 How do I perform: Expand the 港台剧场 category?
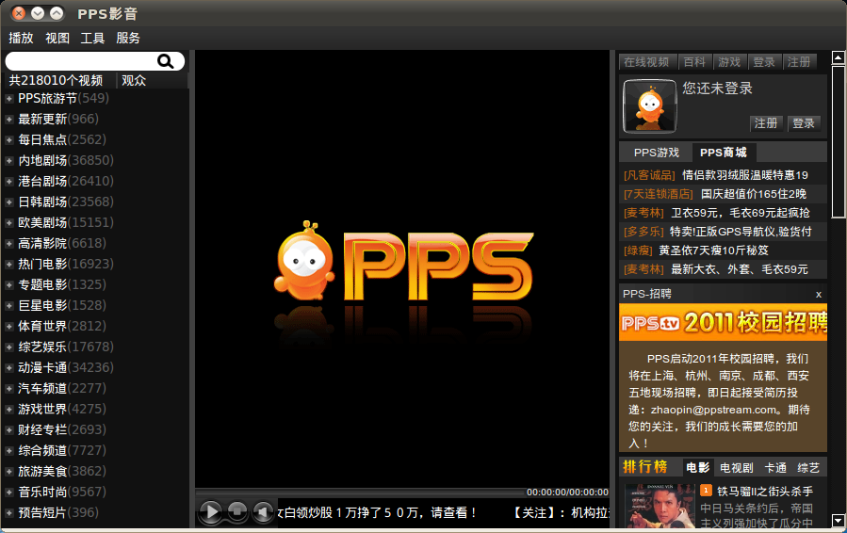point(9,182)
